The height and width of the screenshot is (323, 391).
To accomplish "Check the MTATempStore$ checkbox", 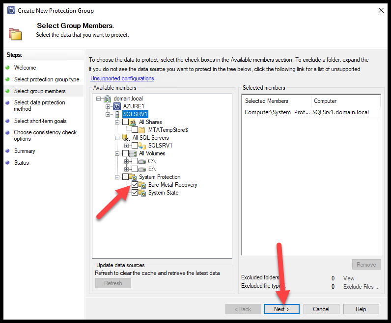I will point(135,130).
